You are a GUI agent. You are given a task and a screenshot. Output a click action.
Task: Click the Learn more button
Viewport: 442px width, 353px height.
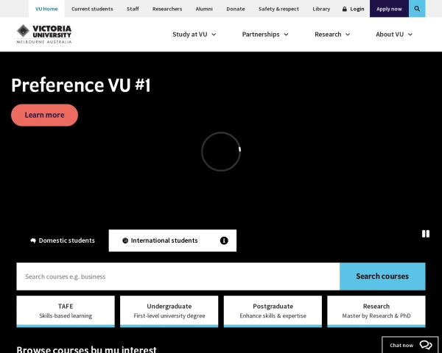tap(44, 115)
